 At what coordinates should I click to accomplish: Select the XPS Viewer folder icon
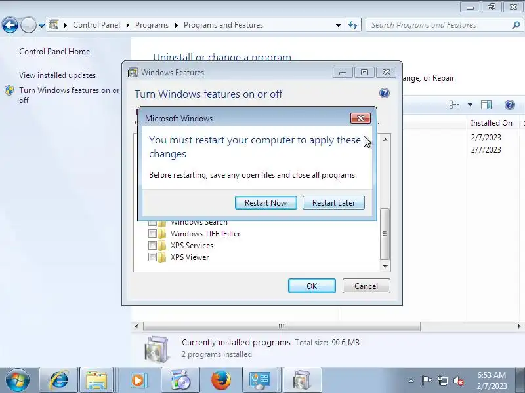(x=161, y=257)
